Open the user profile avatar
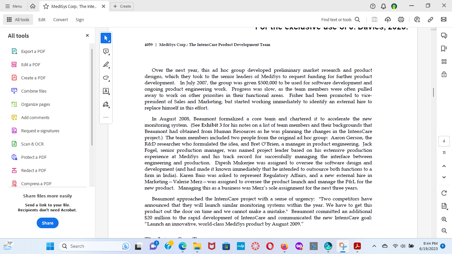 click(x=394, y=6)
